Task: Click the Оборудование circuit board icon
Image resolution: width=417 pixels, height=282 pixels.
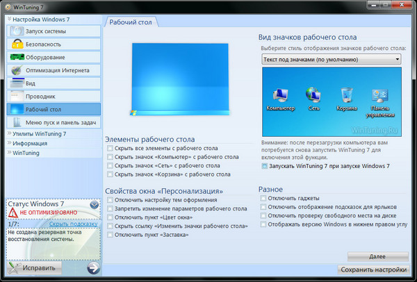Action: click(17, 57)
